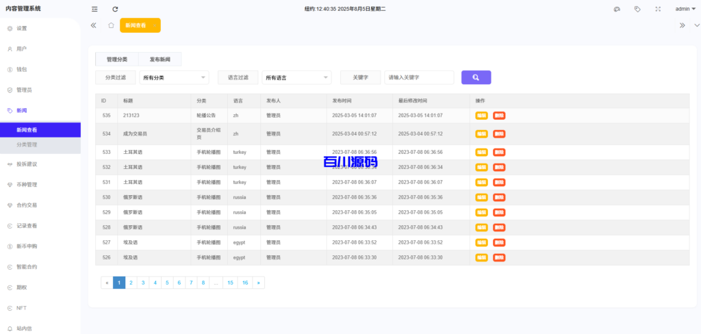Click the 请输入关键字 keyword input field

point(419,78)
